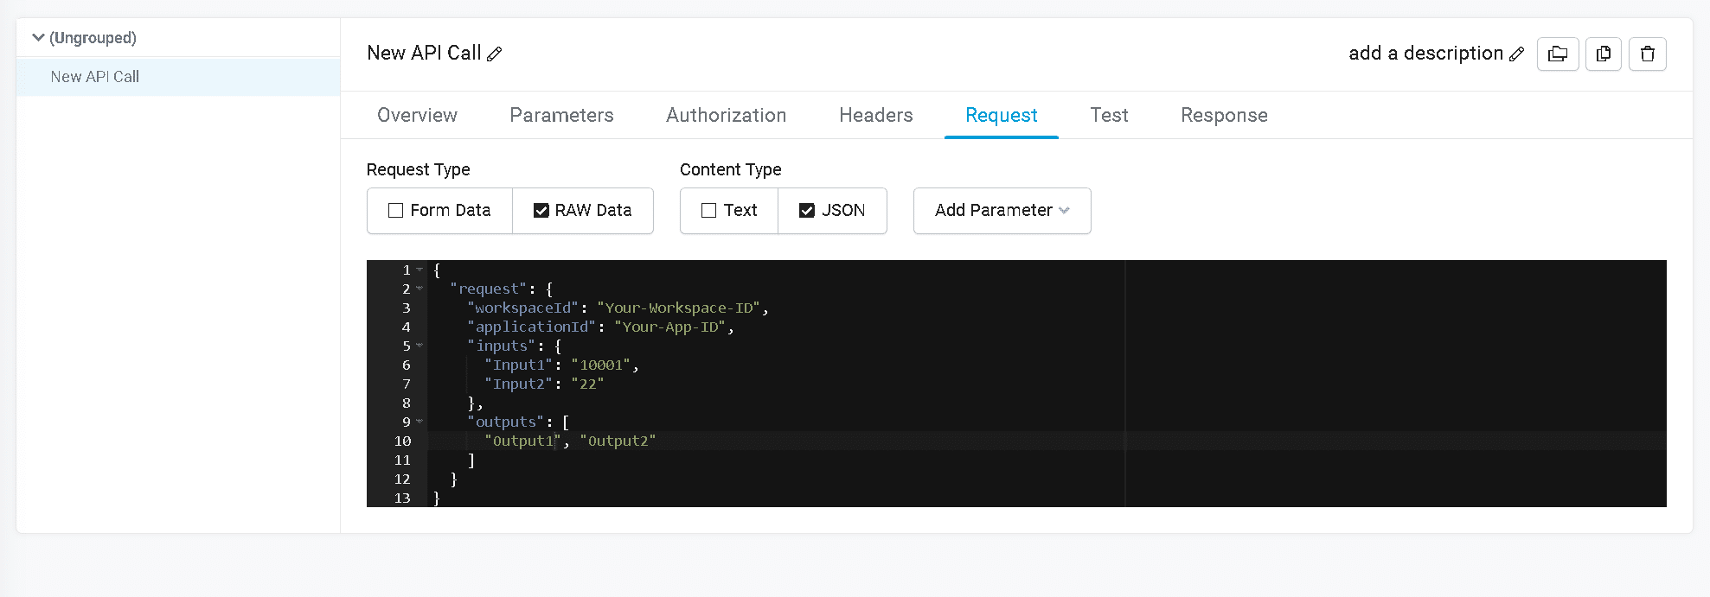
Task: Open the Response tab
Action: pyautogui.click(x=1224, y=115)
